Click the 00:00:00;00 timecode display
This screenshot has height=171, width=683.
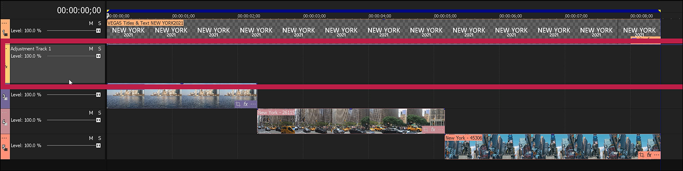click(79, 10)
